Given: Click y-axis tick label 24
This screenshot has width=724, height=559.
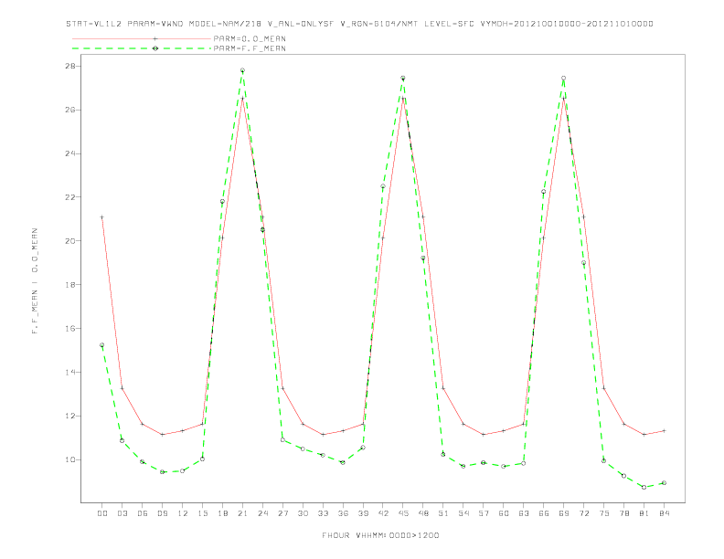Looking at the screenshot, I should (70, 153).
